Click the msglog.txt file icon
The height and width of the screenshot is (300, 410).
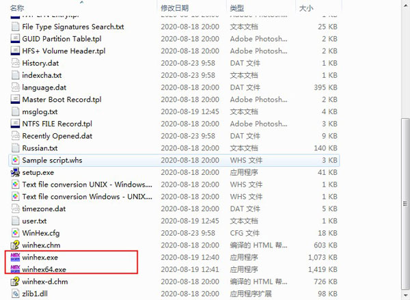click(x=16, y=111)
